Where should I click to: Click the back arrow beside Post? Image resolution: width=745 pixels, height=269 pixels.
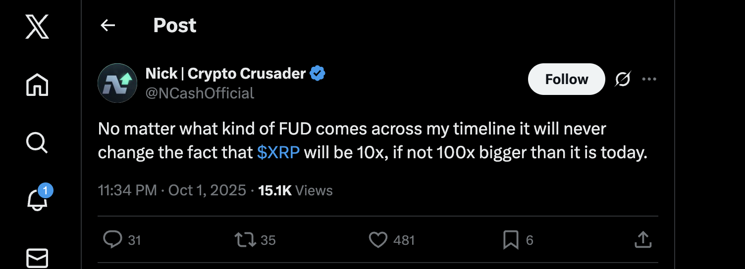pyautogui.click(x=107, y=26)
